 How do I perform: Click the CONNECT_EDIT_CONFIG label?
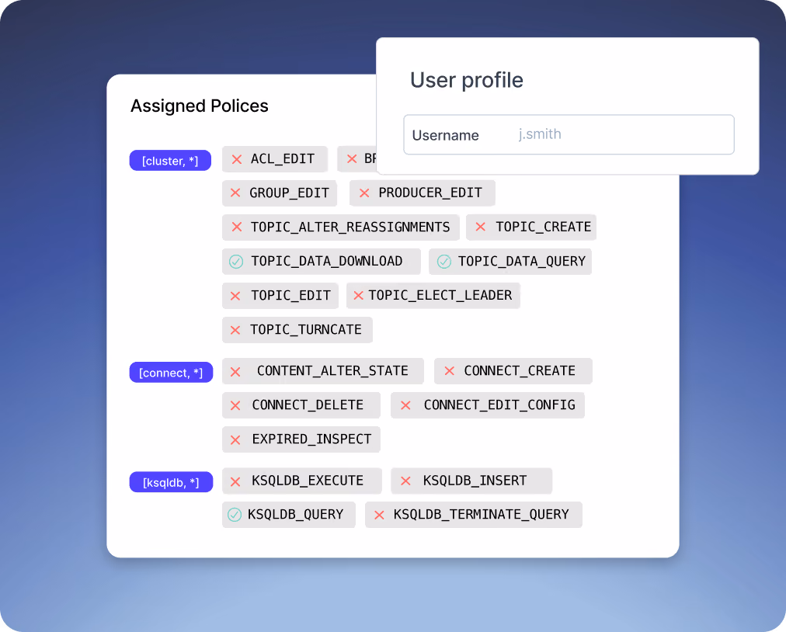click(499, 405)
